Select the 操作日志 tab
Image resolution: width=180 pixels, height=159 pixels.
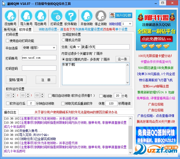(10, 112)
